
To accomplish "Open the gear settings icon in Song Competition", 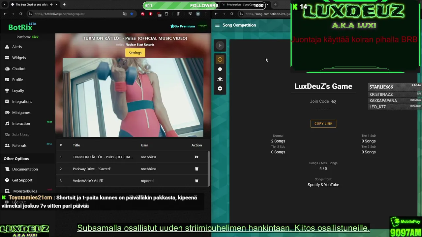I will (220, 89).
